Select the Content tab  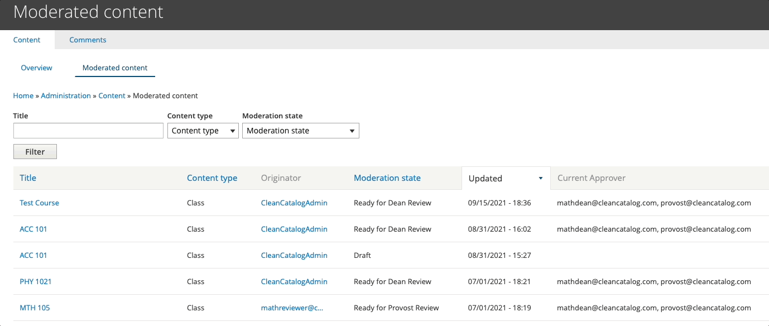27,40
